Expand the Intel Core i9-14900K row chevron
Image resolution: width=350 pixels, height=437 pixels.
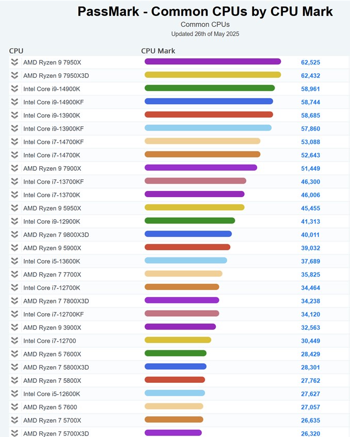coord(14,89)
